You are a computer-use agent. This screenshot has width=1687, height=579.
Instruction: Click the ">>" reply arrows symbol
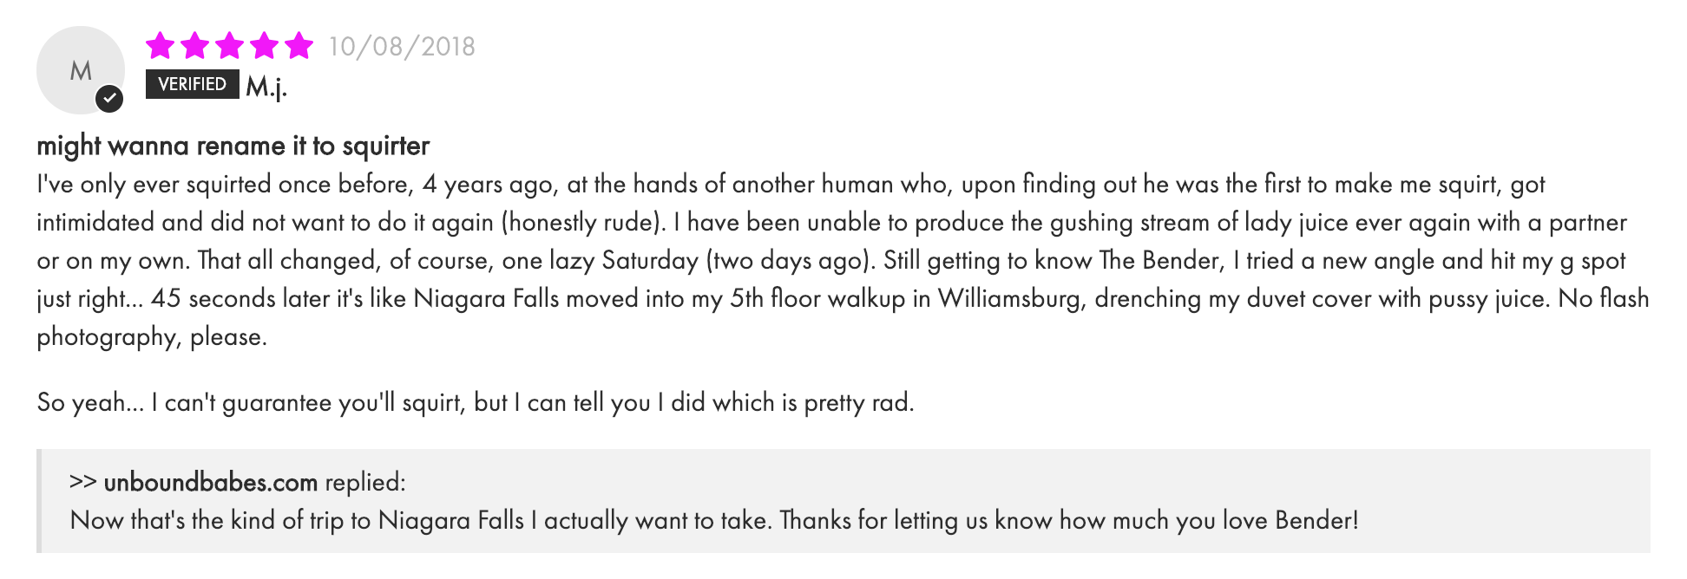coord(82,482)
